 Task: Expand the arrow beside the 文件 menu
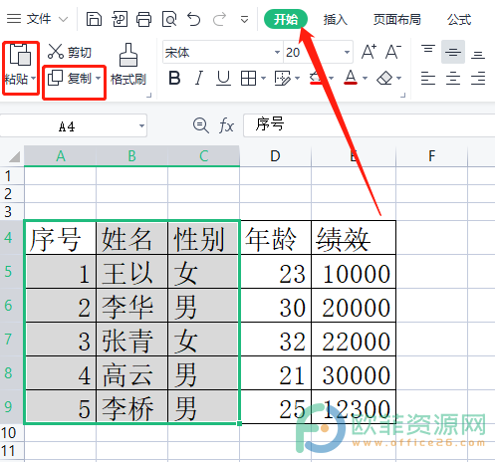(63, 20)
